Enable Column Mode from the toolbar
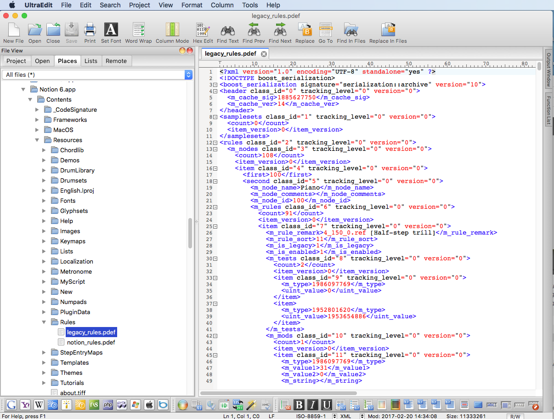Screen dimensions: 554x419 (172, 32)
